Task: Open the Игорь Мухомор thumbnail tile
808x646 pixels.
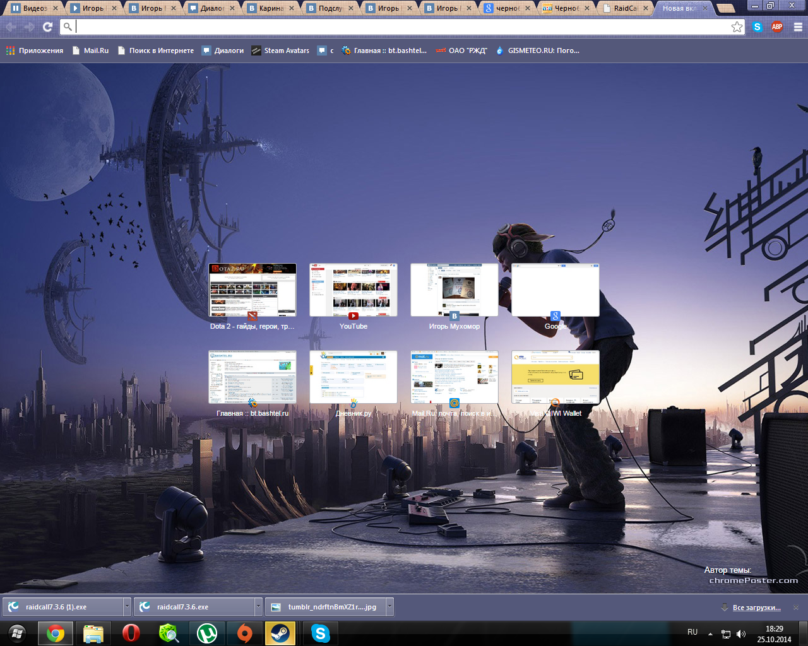Action: pos(454,290)
